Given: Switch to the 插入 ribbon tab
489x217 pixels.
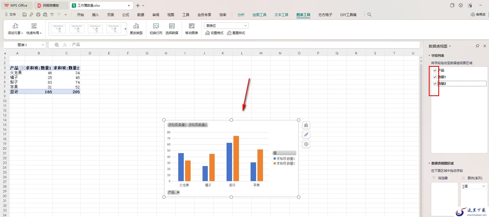Looking at the screenshot, I should 95,15.
